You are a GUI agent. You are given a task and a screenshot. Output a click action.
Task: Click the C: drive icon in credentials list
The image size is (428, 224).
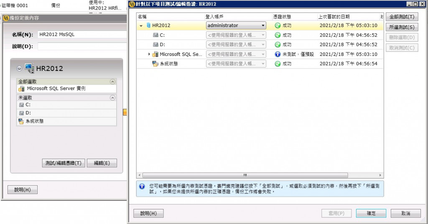tap(155, 35)
